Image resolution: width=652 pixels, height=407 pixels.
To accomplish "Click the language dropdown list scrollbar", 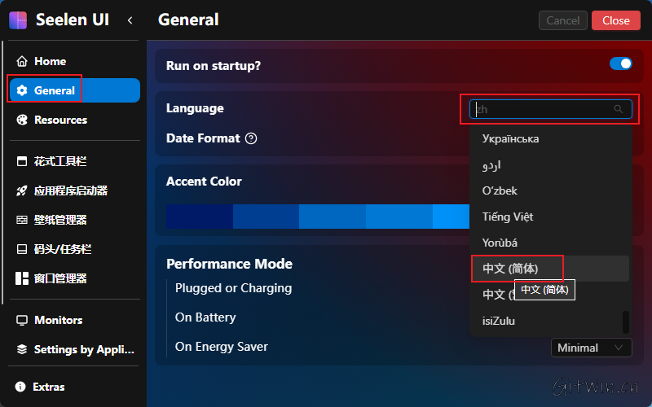I will (625, 322).
